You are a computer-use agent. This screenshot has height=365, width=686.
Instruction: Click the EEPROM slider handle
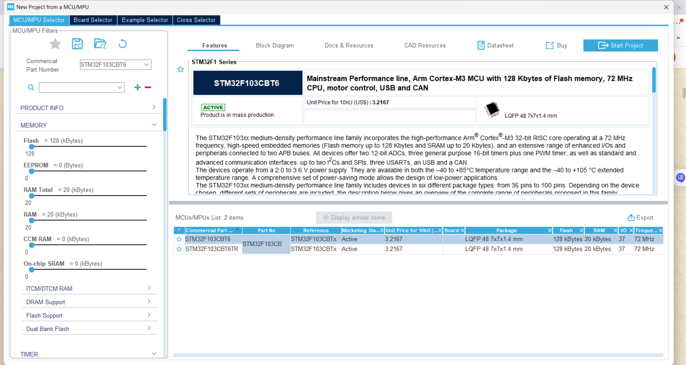tap(32, 171)
